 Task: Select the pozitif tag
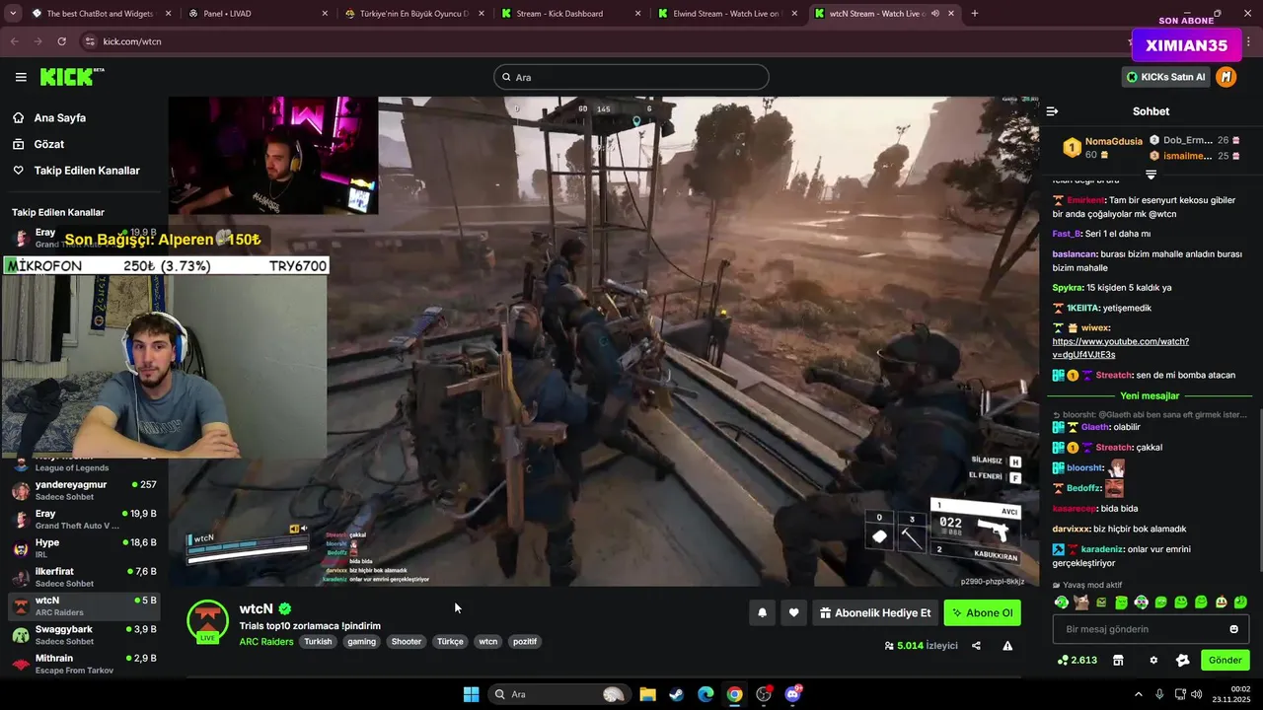click(x=525, y=642)
